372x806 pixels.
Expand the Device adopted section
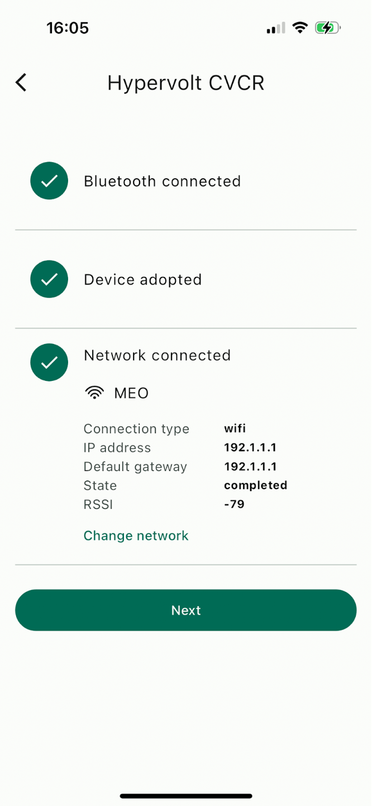pyautogui.click(x=142, y=279)
